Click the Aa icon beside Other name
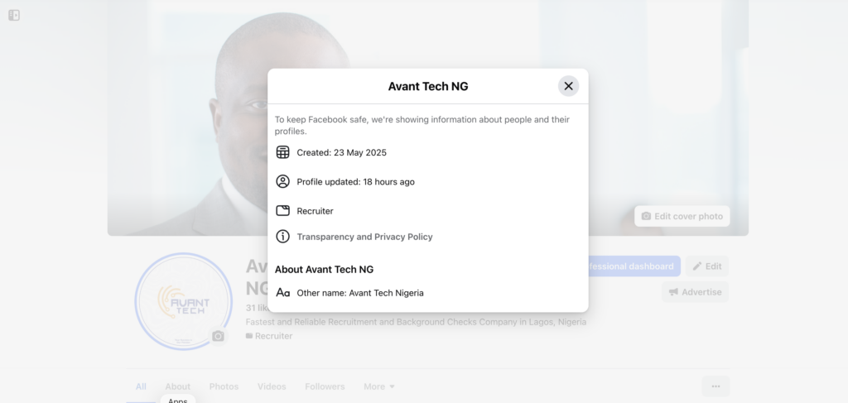This screenshot has height=403, width=848. (x=283, y=293)
